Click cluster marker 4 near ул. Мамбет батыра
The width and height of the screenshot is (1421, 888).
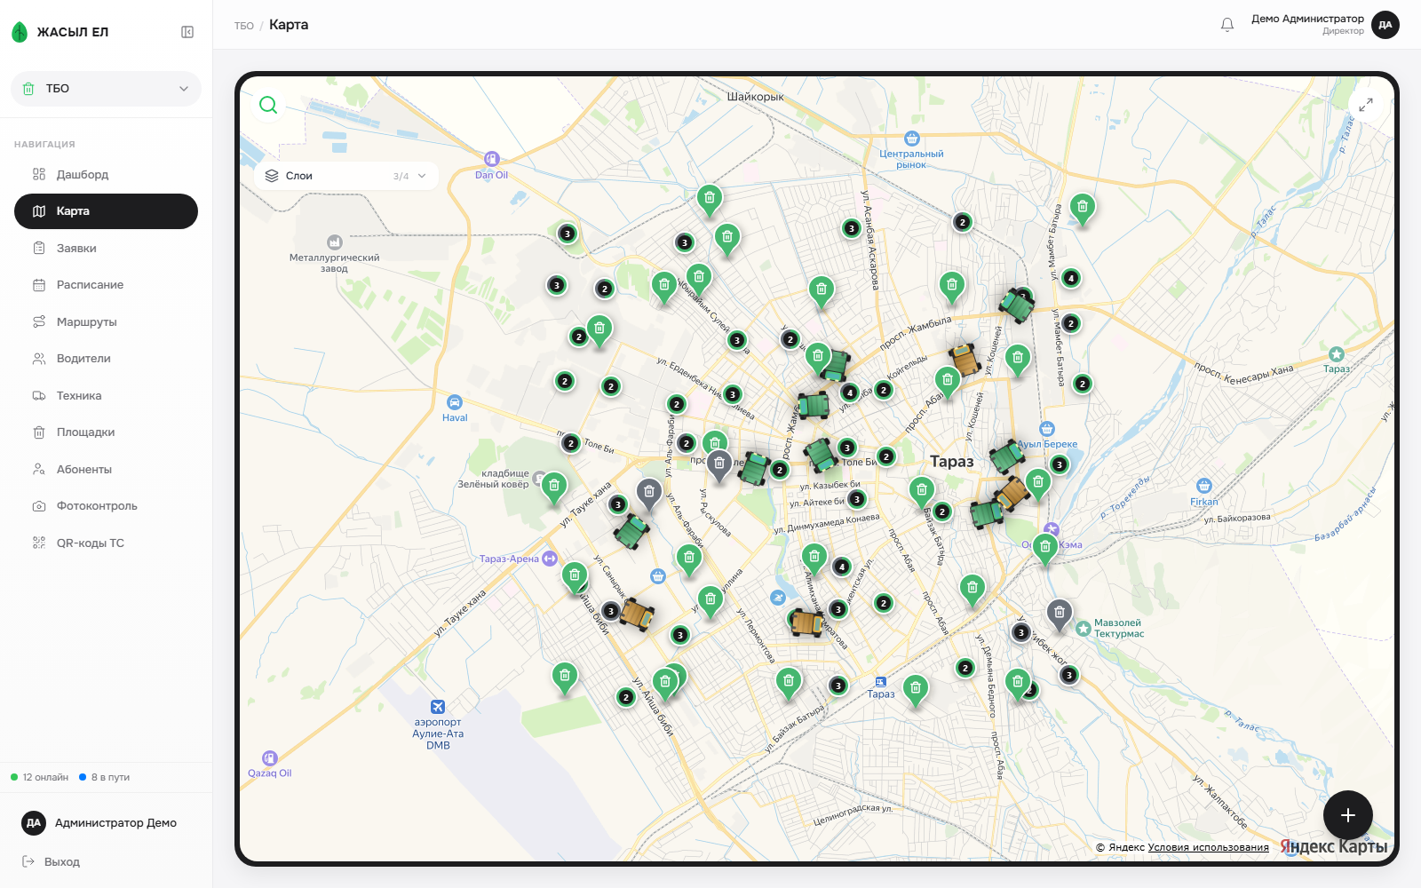(1071, 278)
